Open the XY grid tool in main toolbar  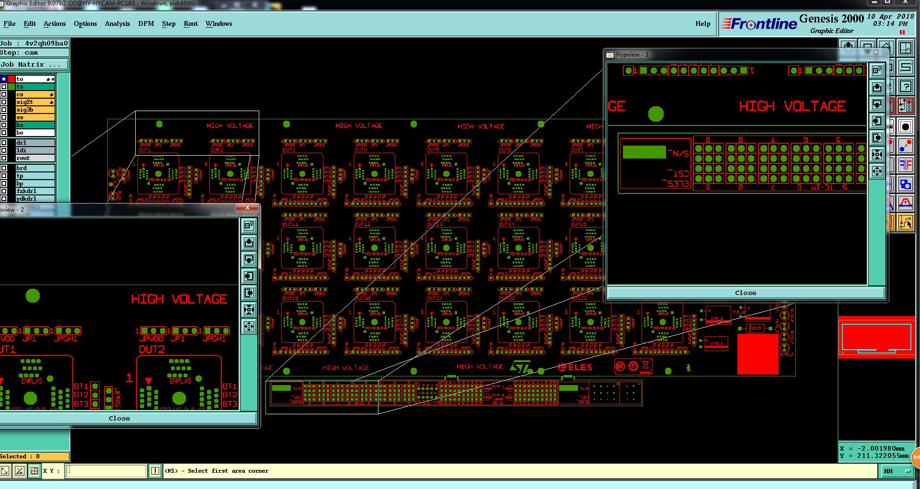(x=906, y=48)
